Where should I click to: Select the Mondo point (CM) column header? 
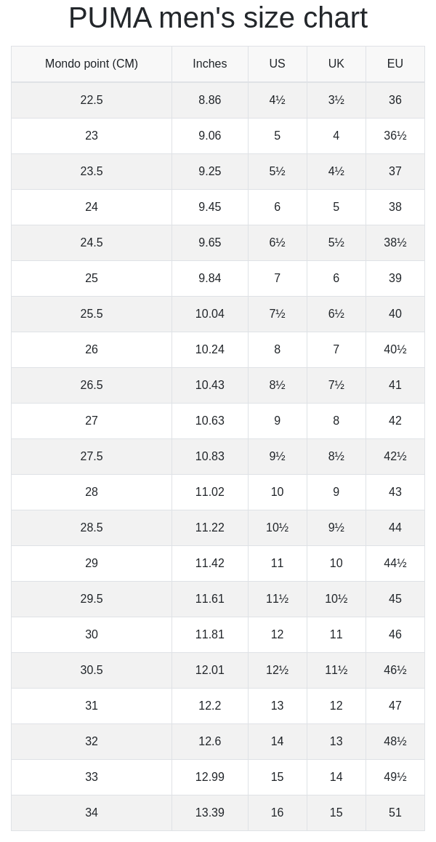point(92,64)
